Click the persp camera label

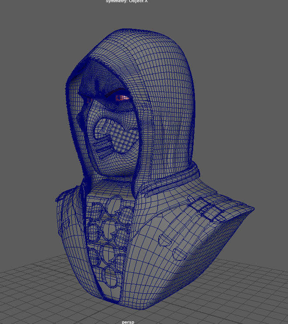[128, 322]
